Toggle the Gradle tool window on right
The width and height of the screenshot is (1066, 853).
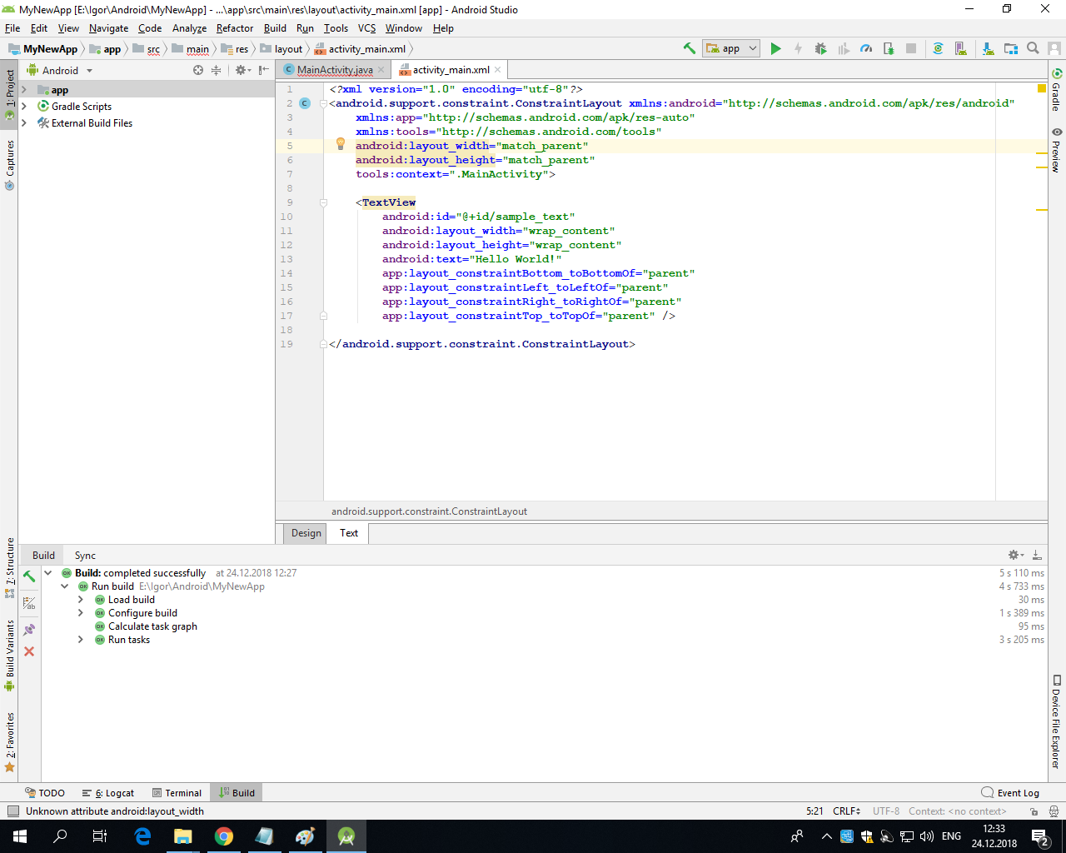[x=1056, y=90]
